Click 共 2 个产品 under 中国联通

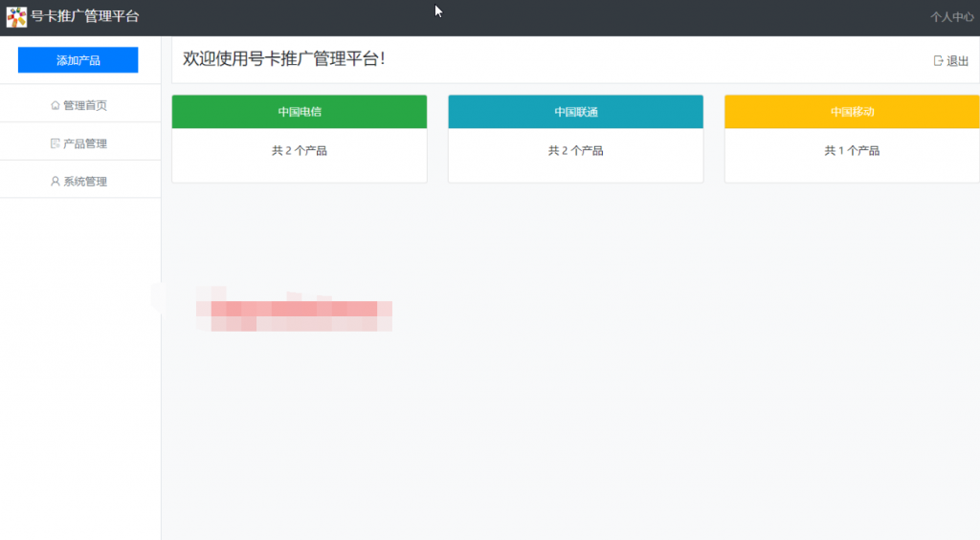point(575,150)
